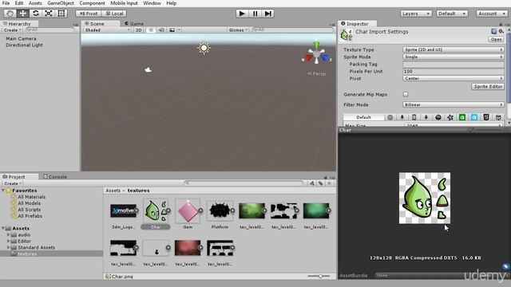Image resolution: width=511 pixels, height=287 pixels.
Task: Click the Packing Tag field
Action: 454,64
